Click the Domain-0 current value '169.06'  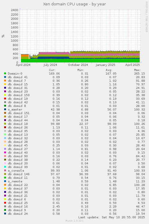point(54,74)
